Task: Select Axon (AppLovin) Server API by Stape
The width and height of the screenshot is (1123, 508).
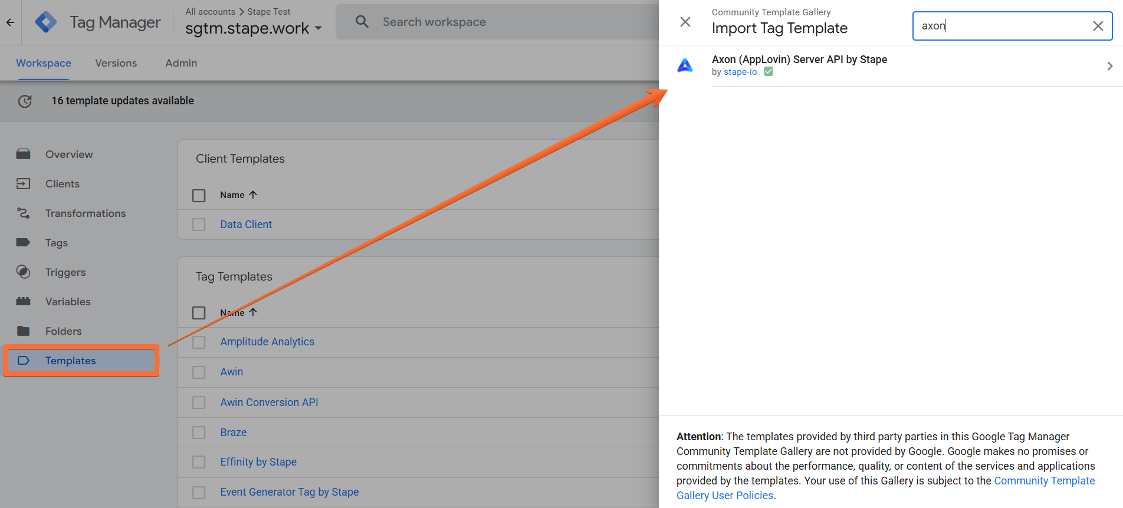Action: 891,66
